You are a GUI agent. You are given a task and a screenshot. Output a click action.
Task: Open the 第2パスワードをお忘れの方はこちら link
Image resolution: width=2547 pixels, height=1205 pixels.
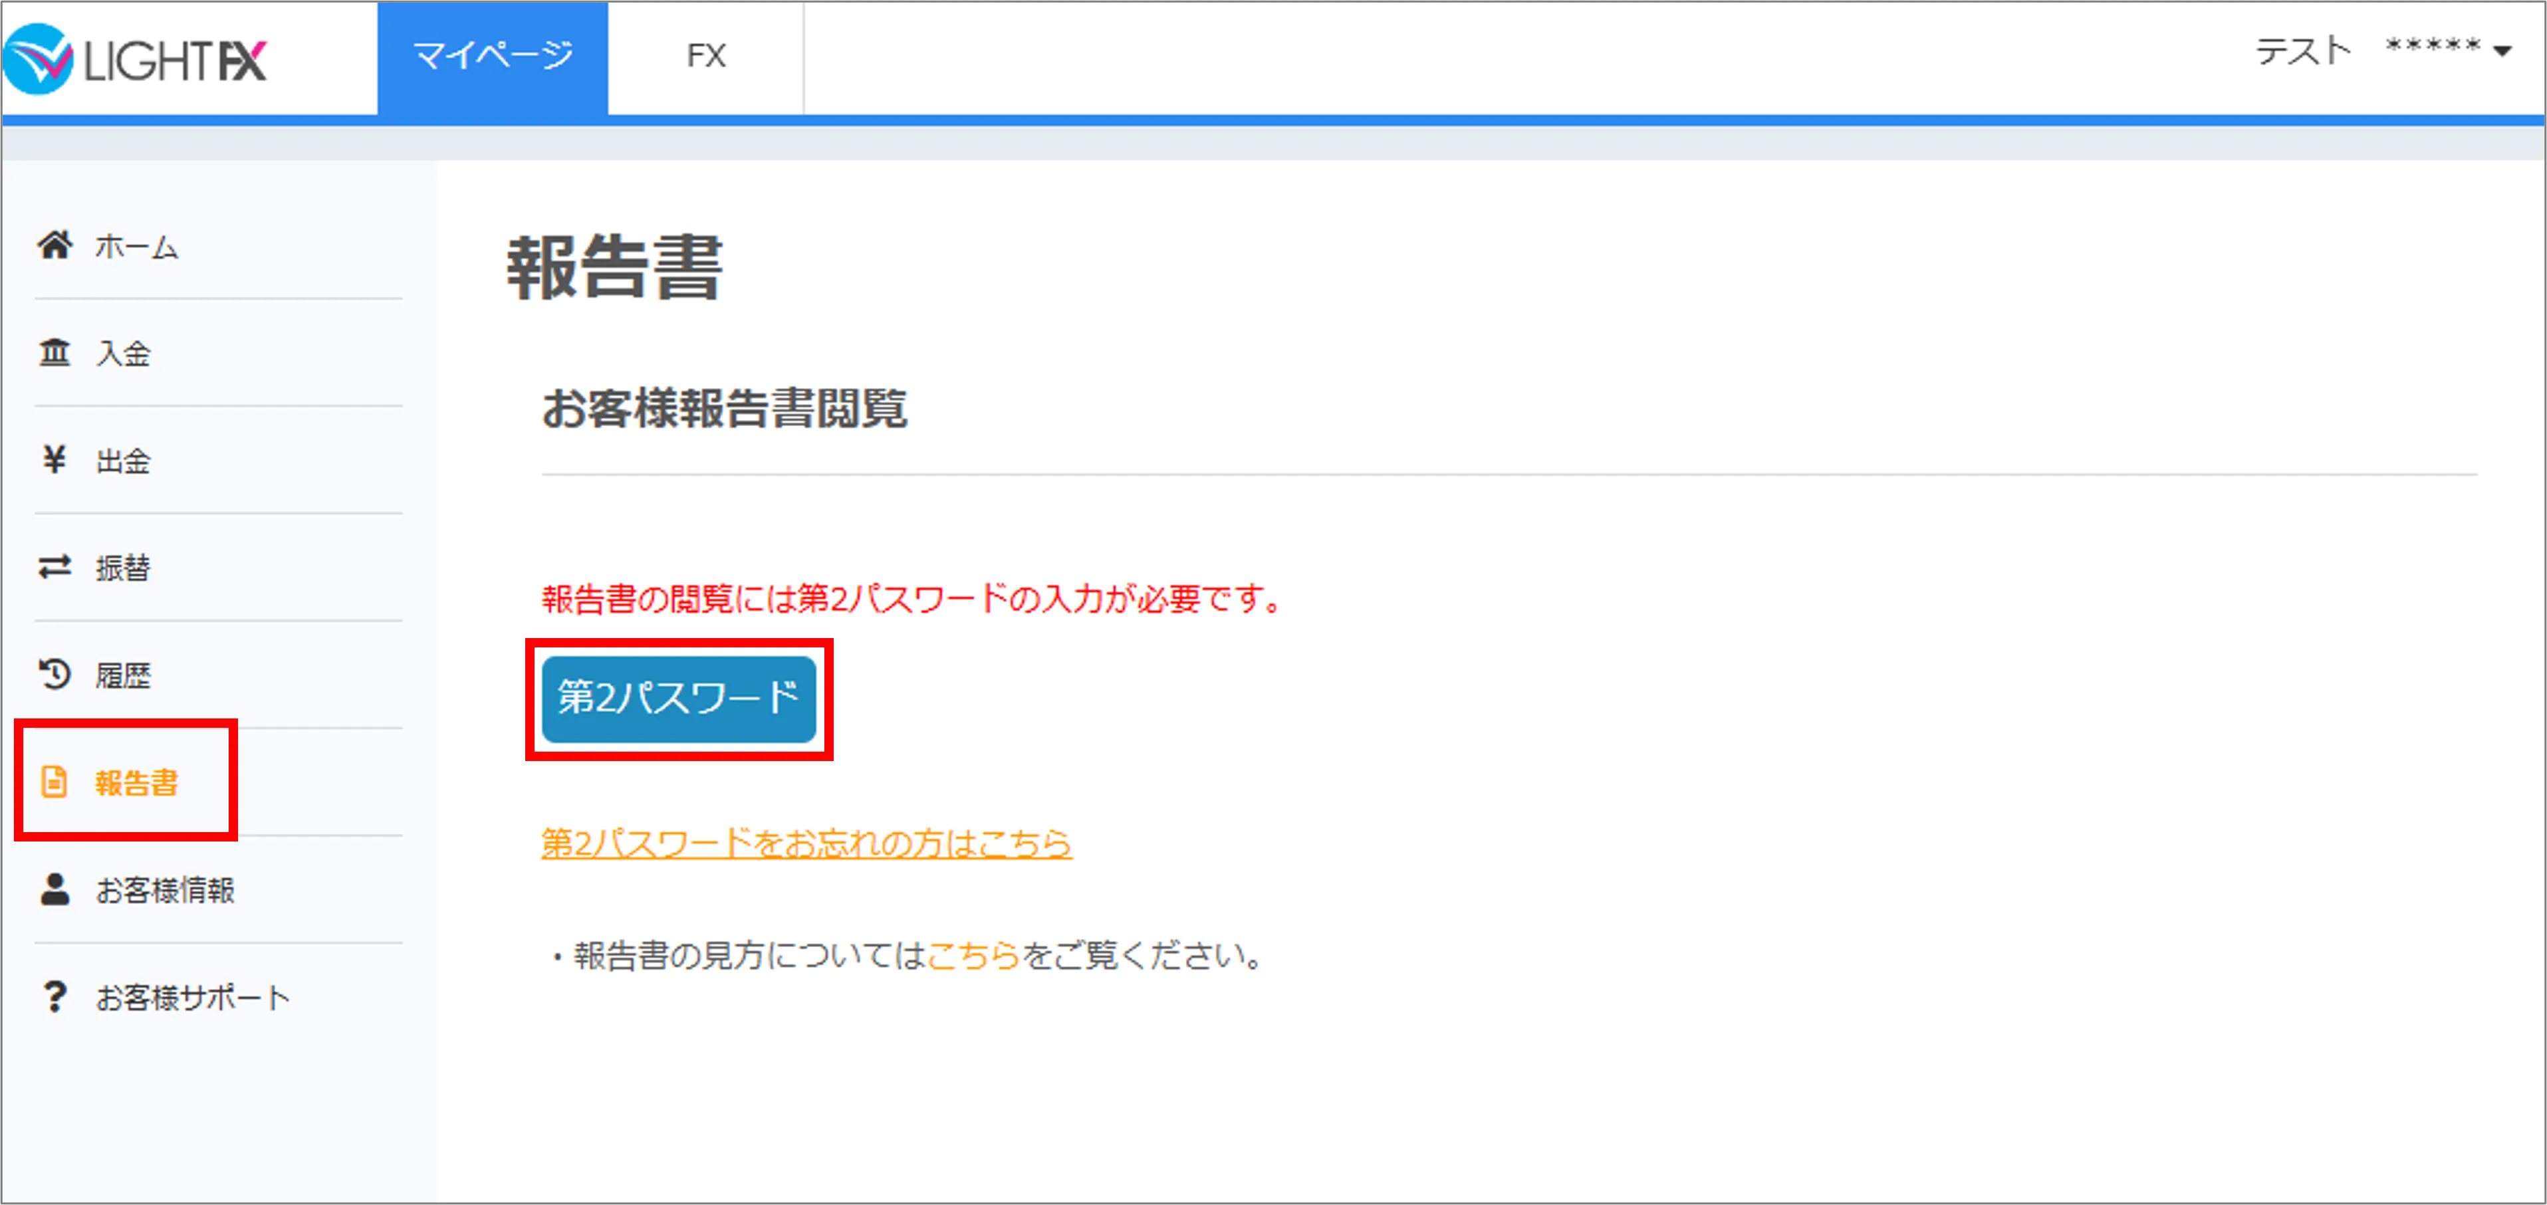[x=806, y=843]
